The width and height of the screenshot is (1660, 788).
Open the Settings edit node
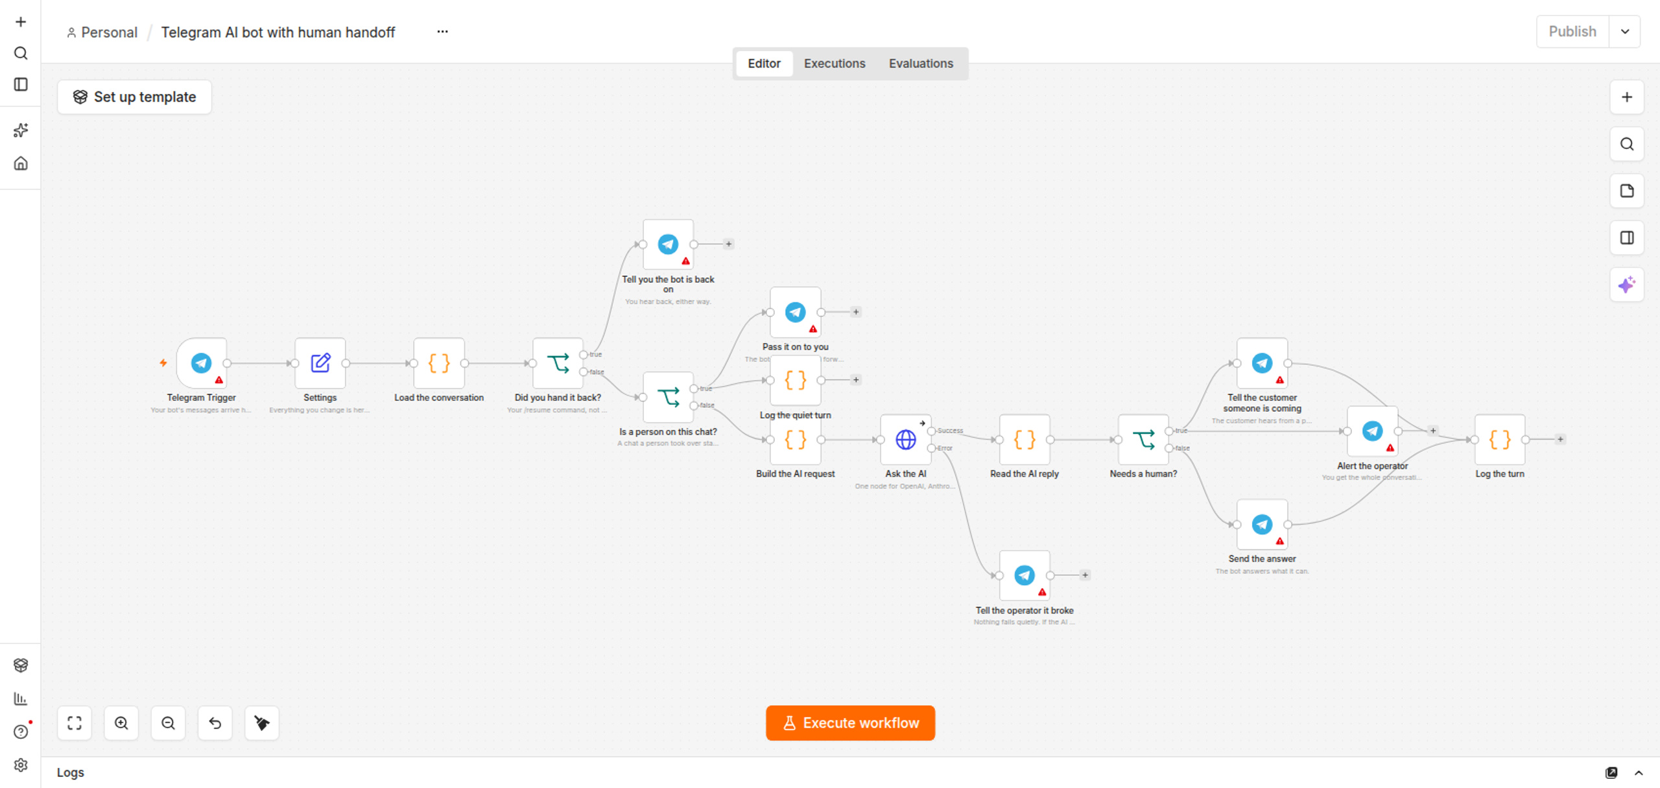[320, 363]
